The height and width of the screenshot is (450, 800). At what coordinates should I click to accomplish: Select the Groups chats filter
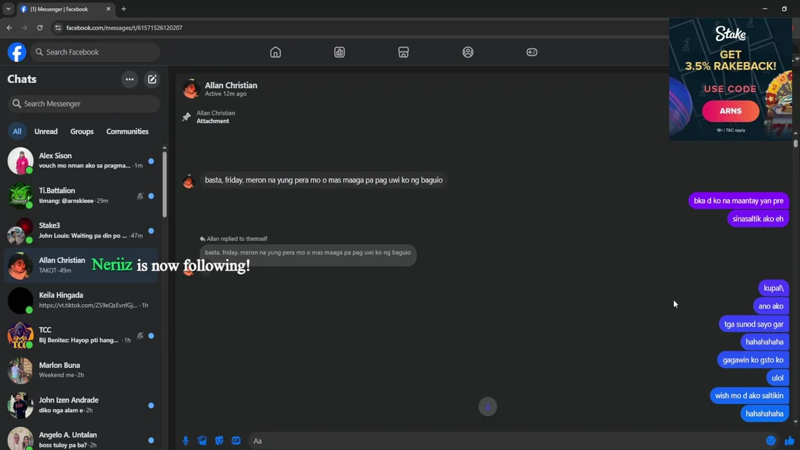click(82, 131)
